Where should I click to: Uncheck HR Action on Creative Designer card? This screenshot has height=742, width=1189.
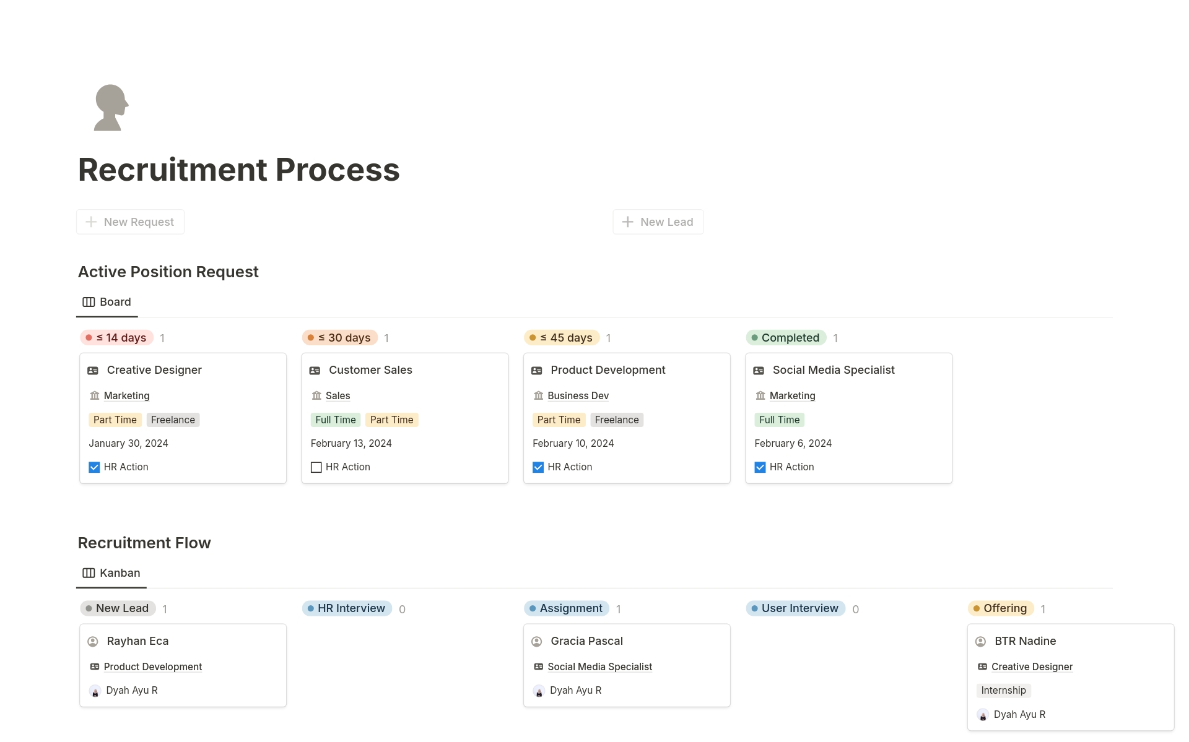coord(94,467)
